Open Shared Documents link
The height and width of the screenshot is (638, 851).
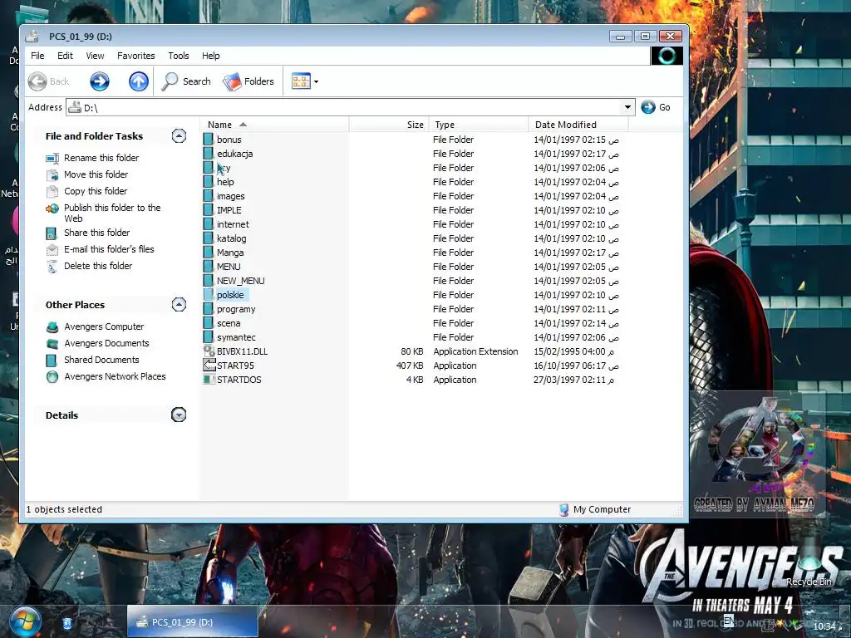point(101,360)
